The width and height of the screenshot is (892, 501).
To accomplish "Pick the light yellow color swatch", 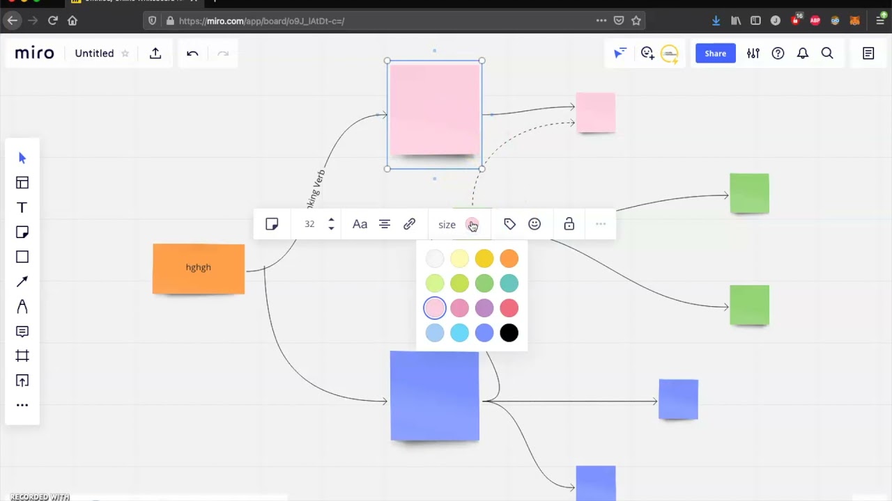I will click(x=459, y=259).
